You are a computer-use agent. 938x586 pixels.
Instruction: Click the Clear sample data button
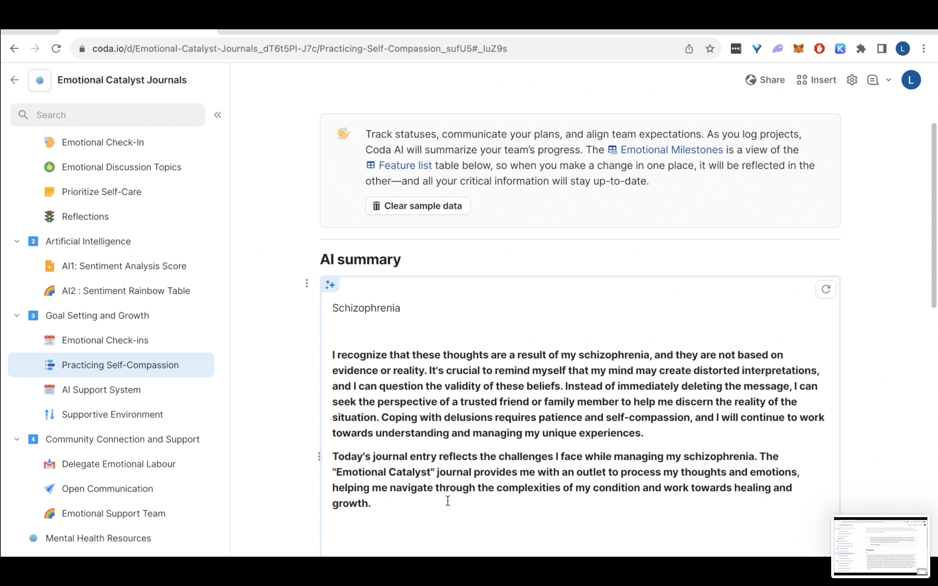[418, 206]
